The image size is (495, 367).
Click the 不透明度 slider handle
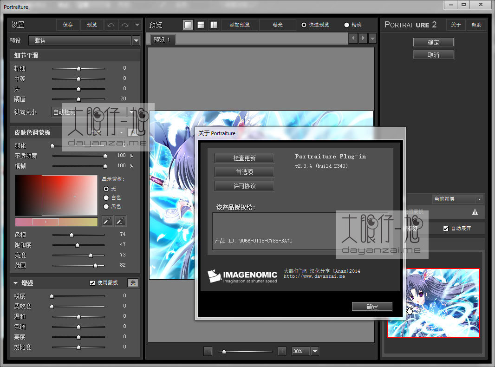coord(105,156)
